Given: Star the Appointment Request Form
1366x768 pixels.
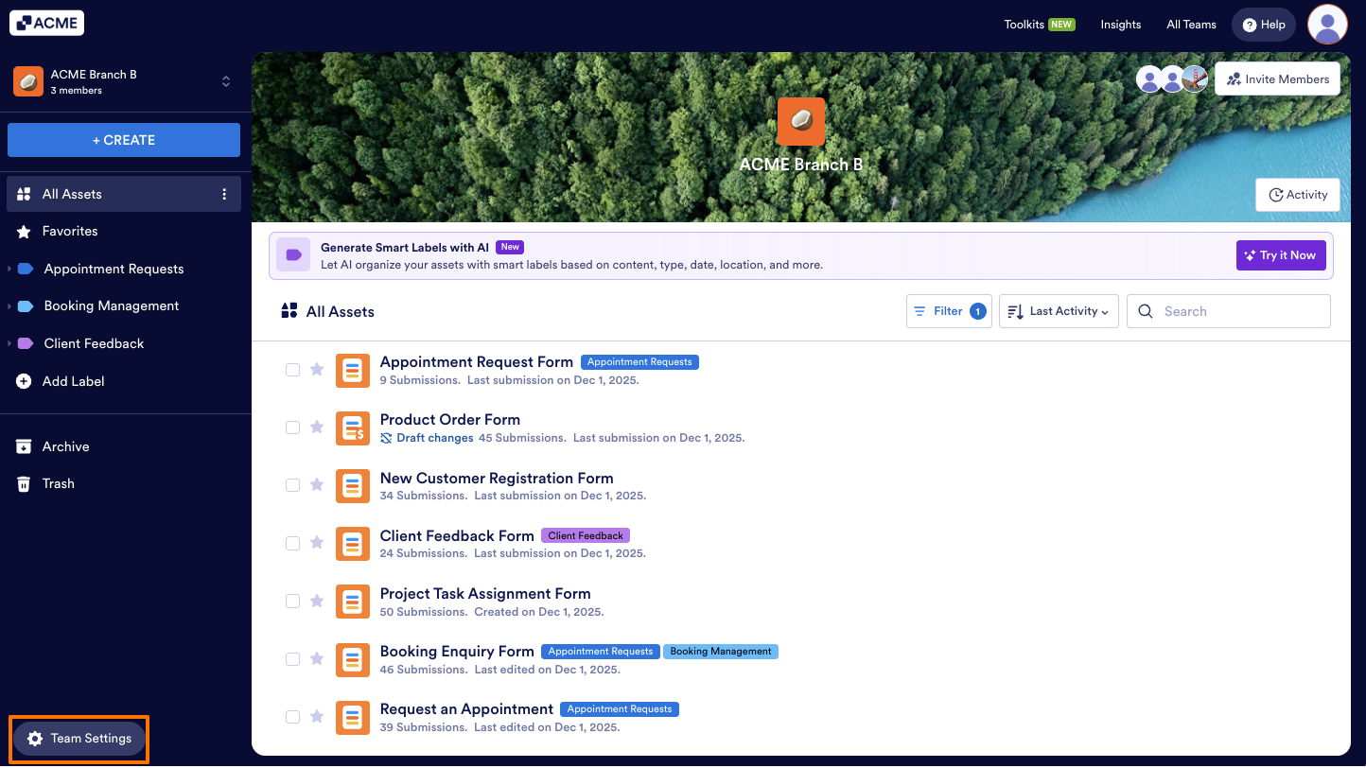Looking at the screenshot, I should (317, 369).
